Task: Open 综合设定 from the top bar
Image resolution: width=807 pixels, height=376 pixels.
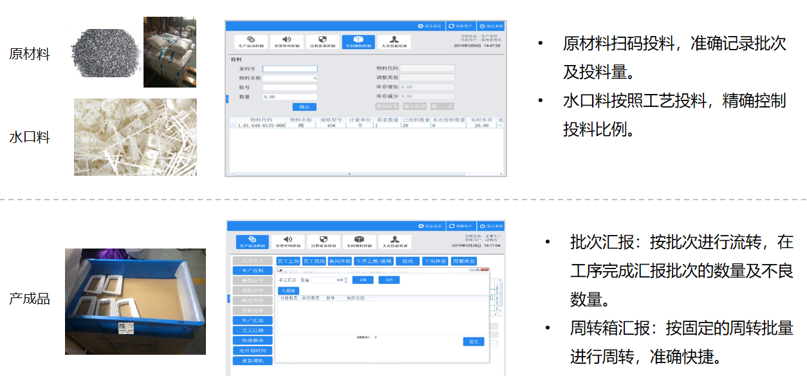Action: (421, 26)
